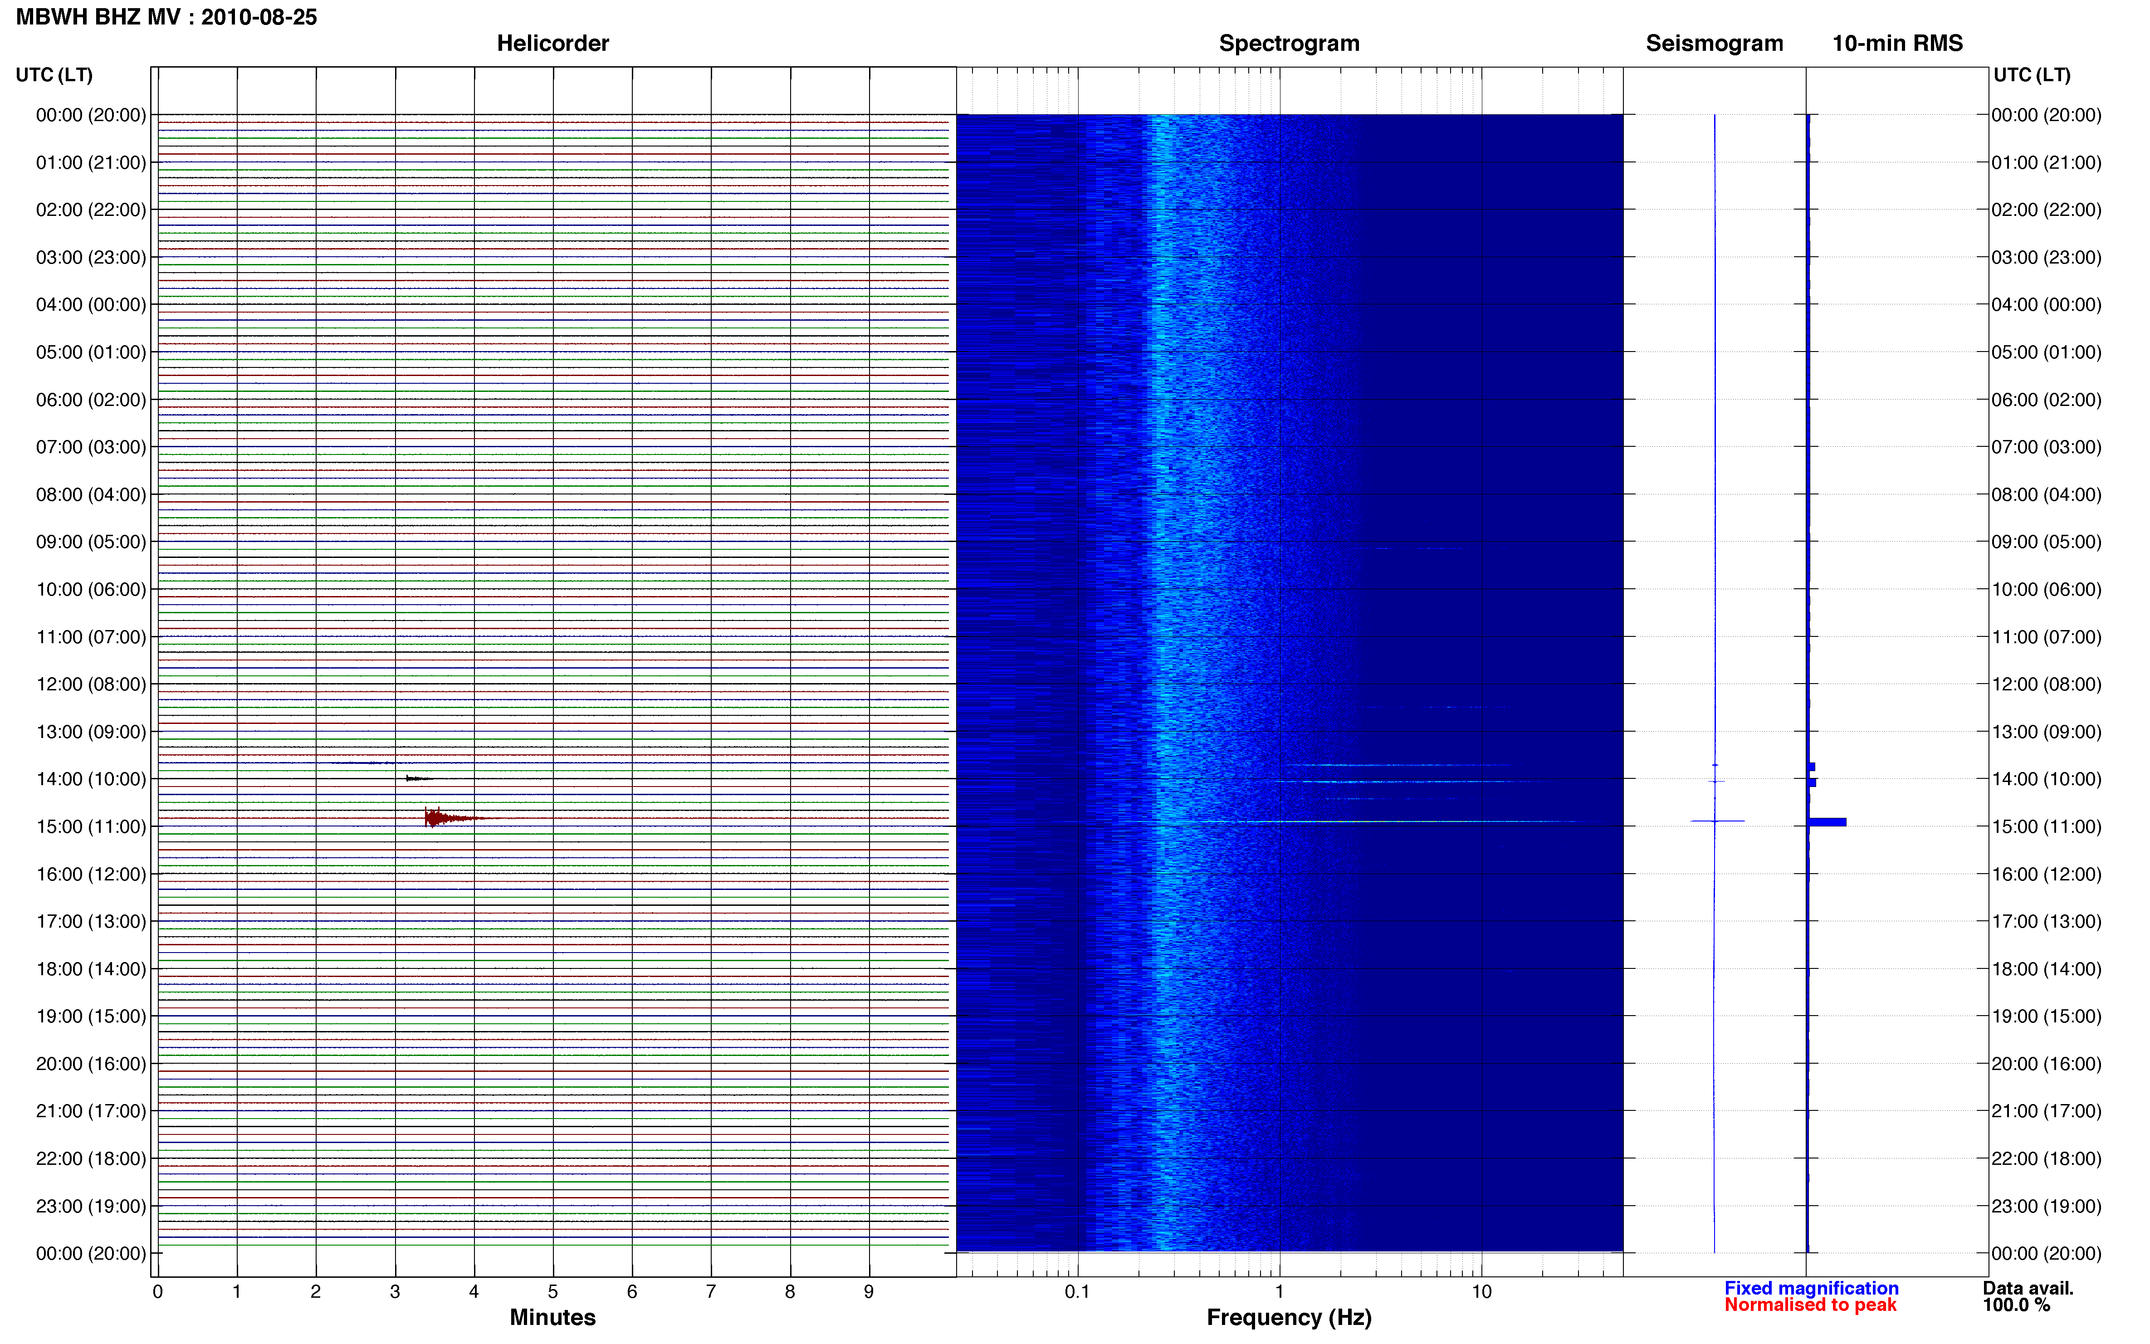The image size is (2150, 1344).
Task: Click "15:00 (11:00)" on the left time axis
Action: (x=91, y=826)
